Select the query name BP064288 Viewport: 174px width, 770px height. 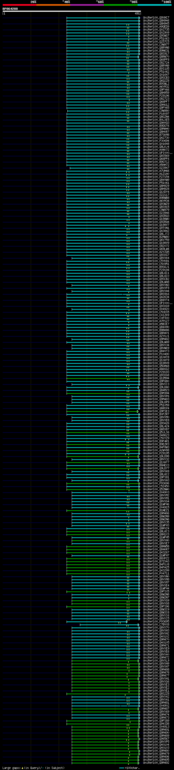click(10, 9)
